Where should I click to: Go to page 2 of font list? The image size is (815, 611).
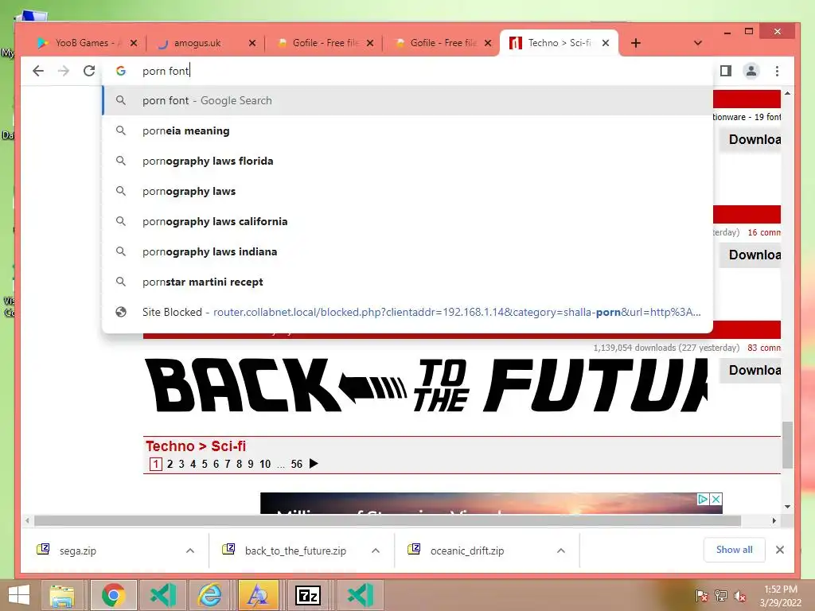(x=170, y=464)
